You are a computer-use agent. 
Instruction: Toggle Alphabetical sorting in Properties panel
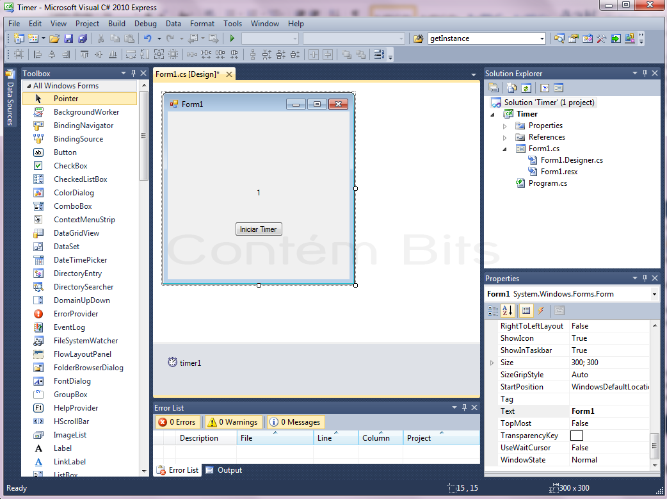pyautogui.click(x=508, y=311)
